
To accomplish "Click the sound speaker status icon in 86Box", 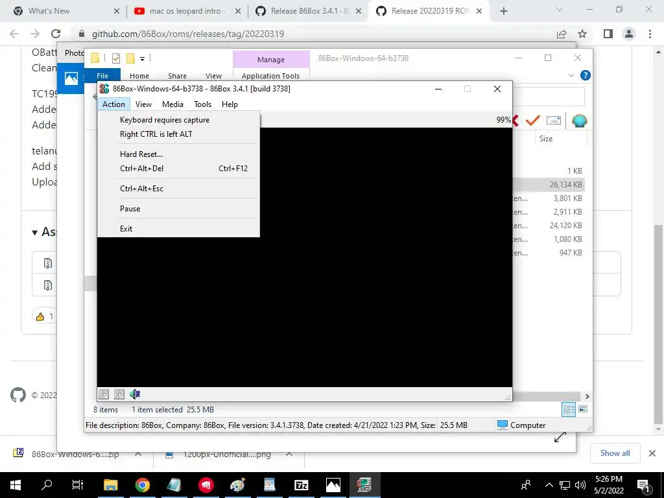I will 135,394.
